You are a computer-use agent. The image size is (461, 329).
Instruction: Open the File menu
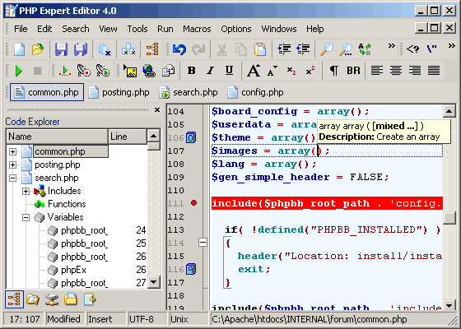(21, 29)
